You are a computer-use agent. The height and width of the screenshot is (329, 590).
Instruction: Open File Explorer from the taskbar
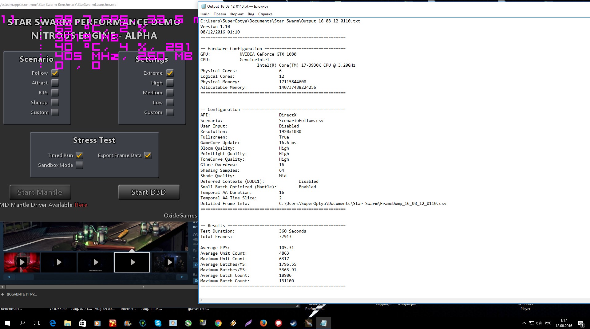(x=67, y=323)
